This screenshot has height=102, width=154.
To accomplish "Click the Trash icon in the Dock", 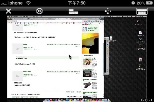I will pyautogui.click(x=108, y=100).
